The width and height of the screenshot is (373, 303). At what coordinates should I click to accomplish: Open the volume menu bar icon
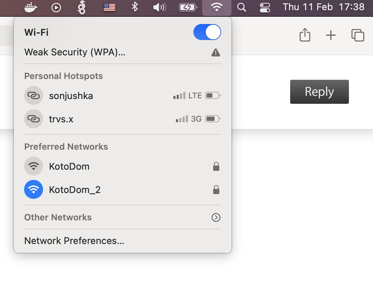tap(159, 7)
